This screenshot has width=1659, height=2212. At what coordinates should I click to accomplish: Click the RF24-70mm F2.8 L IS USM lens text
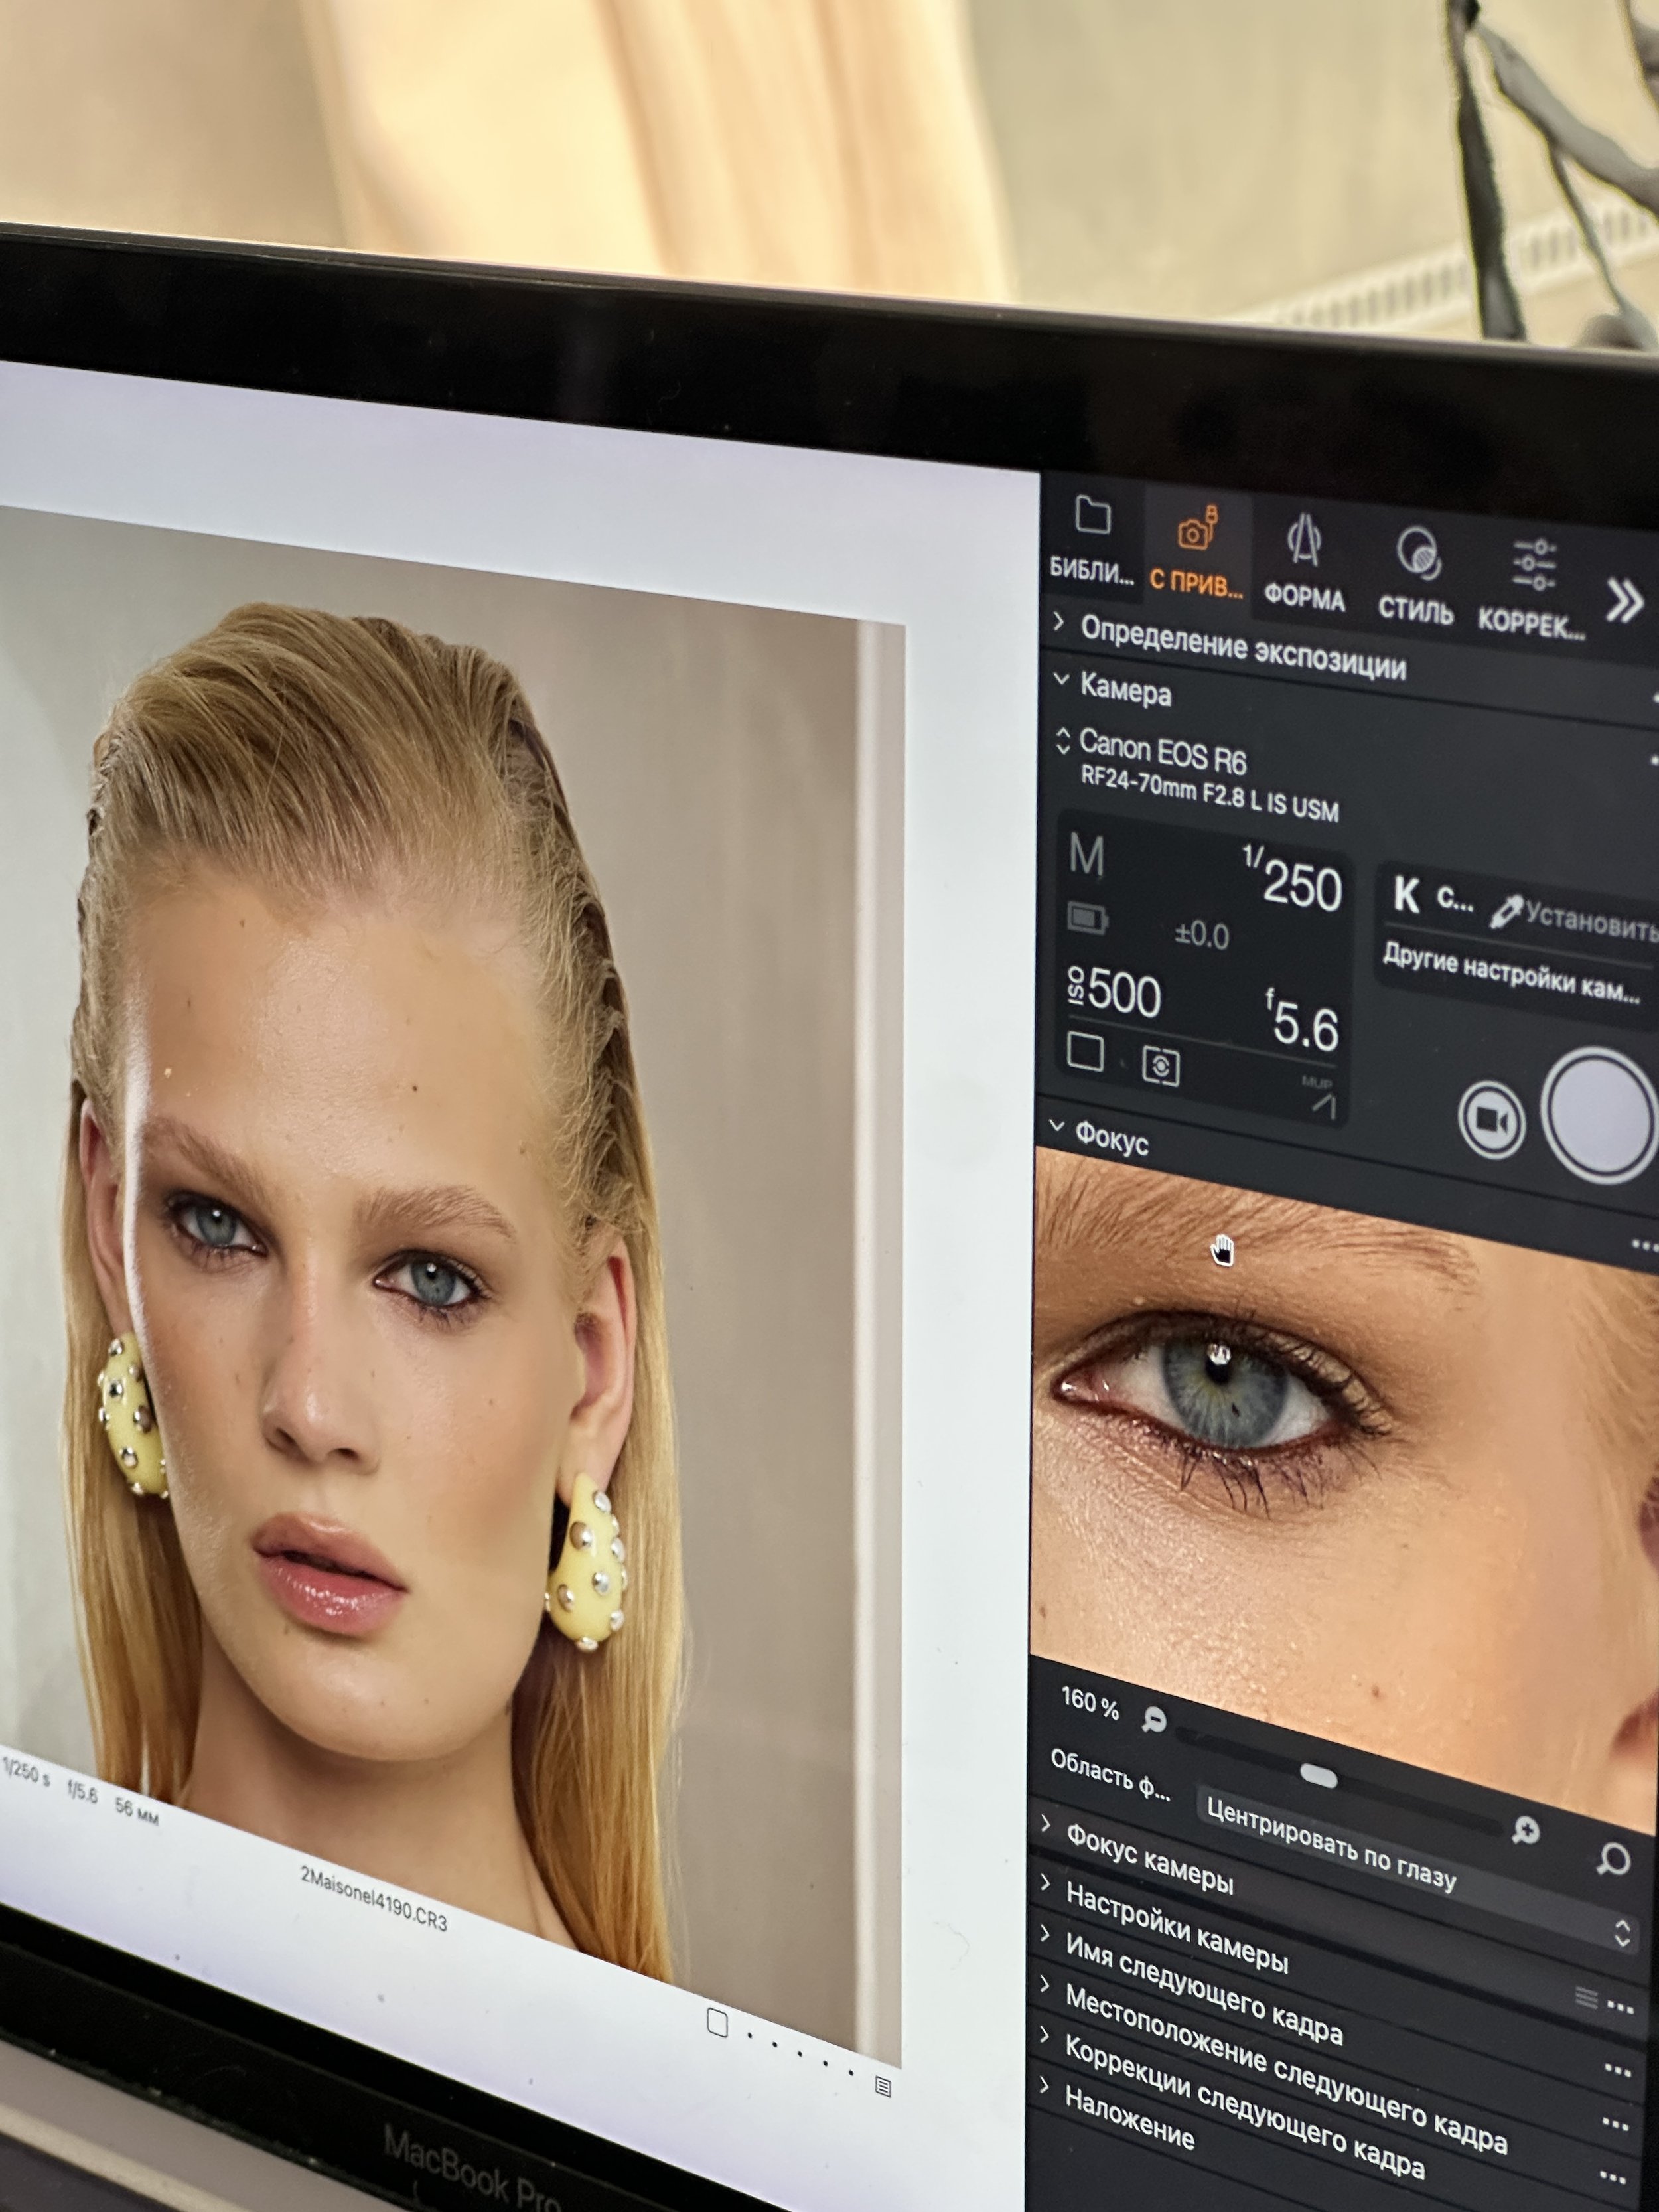click(x=1209, y=794)
